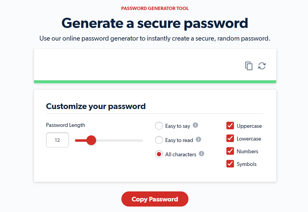This screenshot has width=308, height=212.
Task: Uncheck the Uppercase checkbox
Action: click(x=230, y=126)
